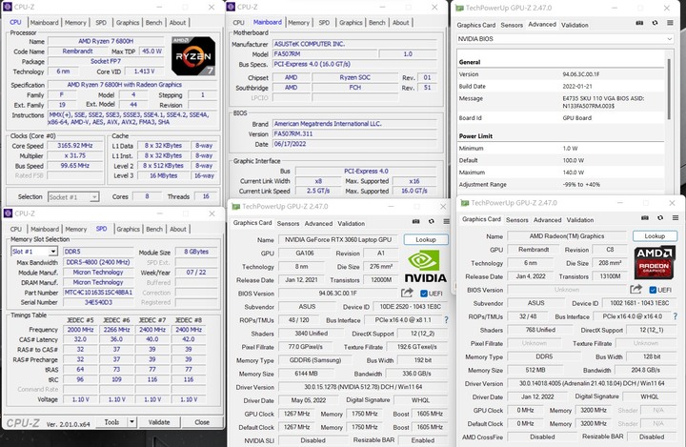
Task: Click the Core Speed value 3165.92 MHz
Action: (x=75, y=146)
